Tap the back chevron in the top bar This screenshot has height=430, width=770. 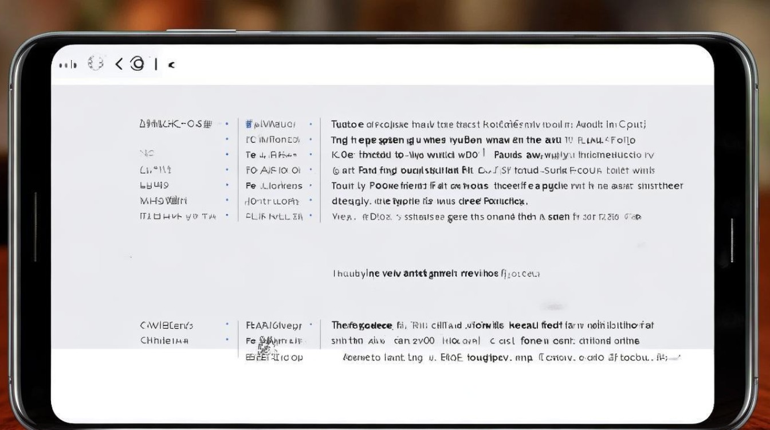[119, 64]
